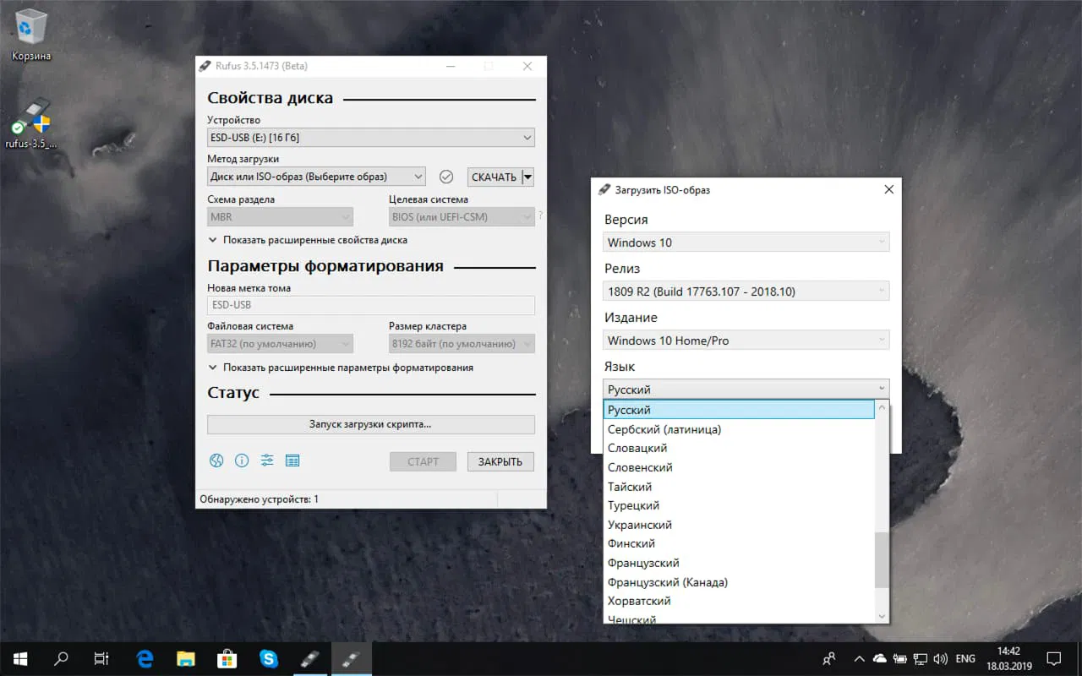This screenshot has width=1082, height=676.
Task: Click the language list scroll-up arrow
Action: [882, 408]
